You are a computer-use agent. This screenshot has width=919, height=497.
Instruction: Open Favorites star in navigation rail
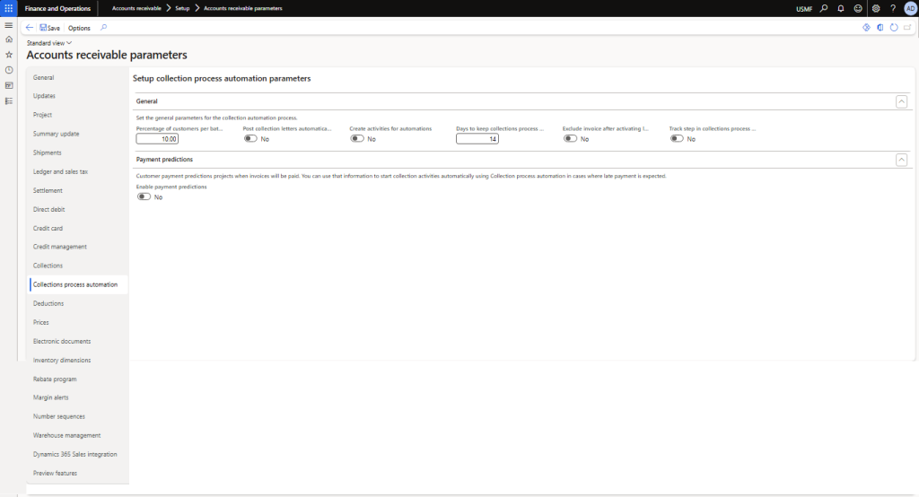click(x=9, y=55)
